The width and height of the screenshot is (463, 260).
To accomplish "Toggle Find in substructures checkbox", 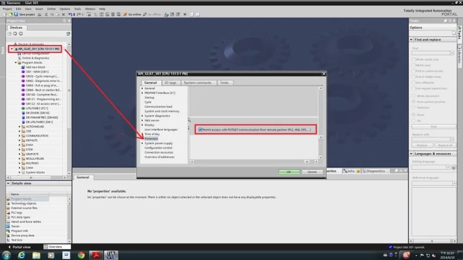I will tap(413, 71).
